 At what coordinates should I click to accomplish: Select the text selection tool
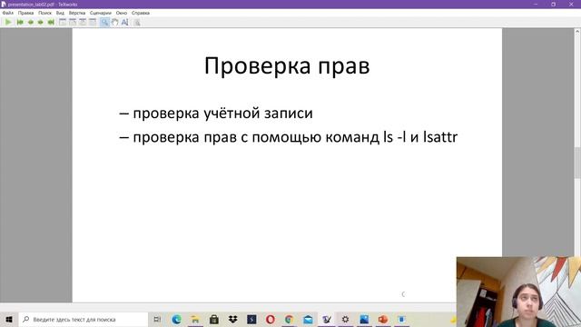coord(125,22)
